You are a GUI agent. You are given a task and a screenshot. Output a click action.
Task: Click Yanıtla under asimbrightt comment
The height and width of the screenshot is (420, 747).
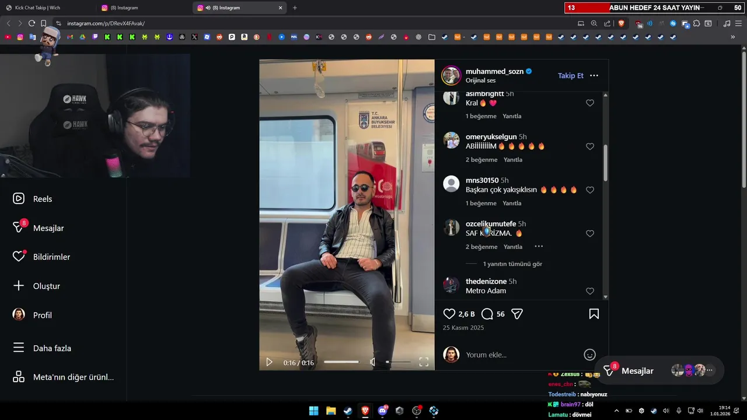point(512,116)
